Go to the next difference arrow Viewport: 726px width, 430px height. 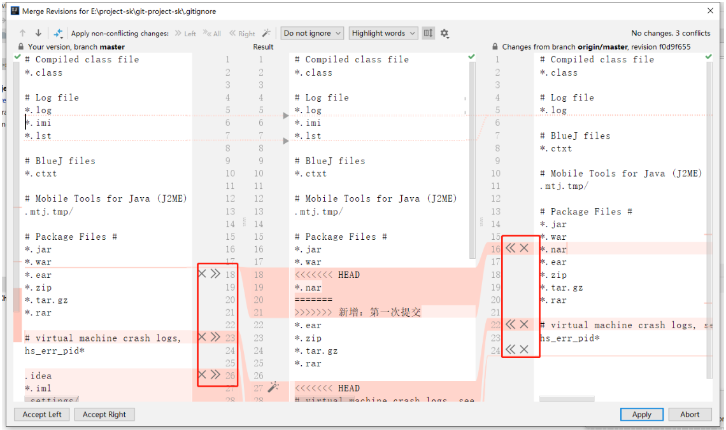(x=38, y=33)
